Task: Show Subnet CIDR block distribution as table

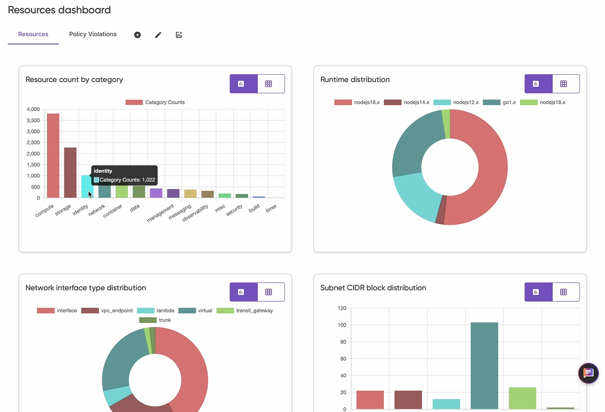Action: pyautogui.click(x=566, y=292)
